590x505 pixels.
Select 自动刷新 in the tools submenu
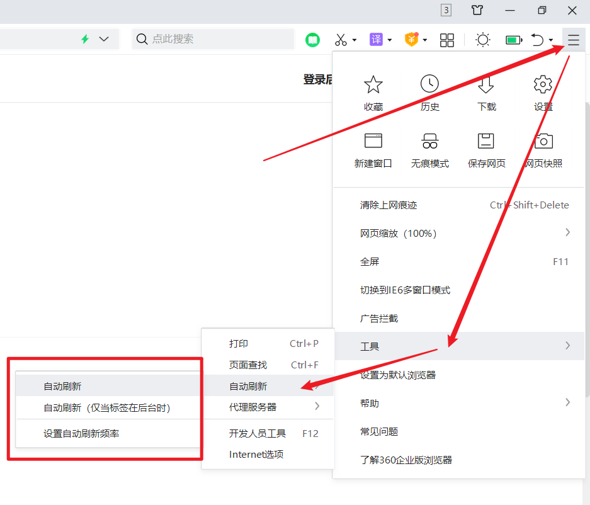(268, 386)
